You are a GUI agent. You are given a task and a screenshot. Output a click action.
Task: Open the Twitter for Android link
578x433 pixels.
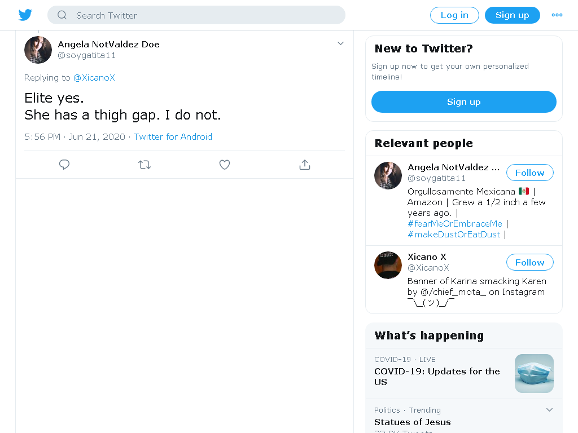[173, 136]
